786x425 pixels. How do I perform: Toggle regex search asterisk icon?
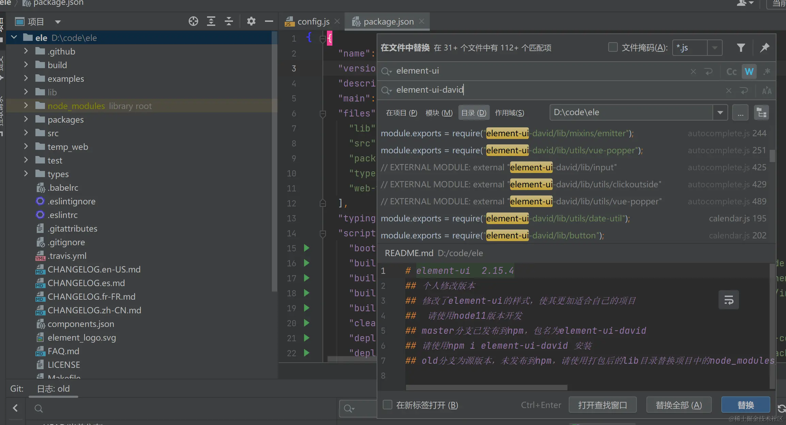(x=767, y=72)
